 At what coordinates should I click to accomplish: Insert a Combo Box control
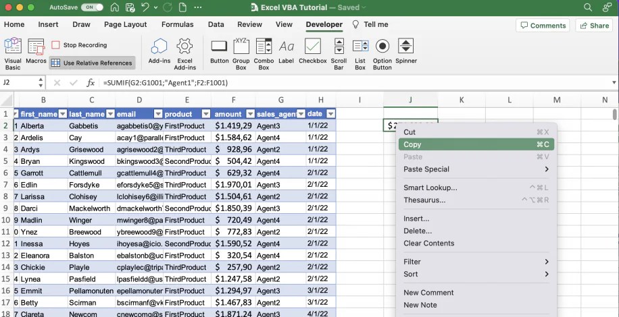click(x=264, y=53)
